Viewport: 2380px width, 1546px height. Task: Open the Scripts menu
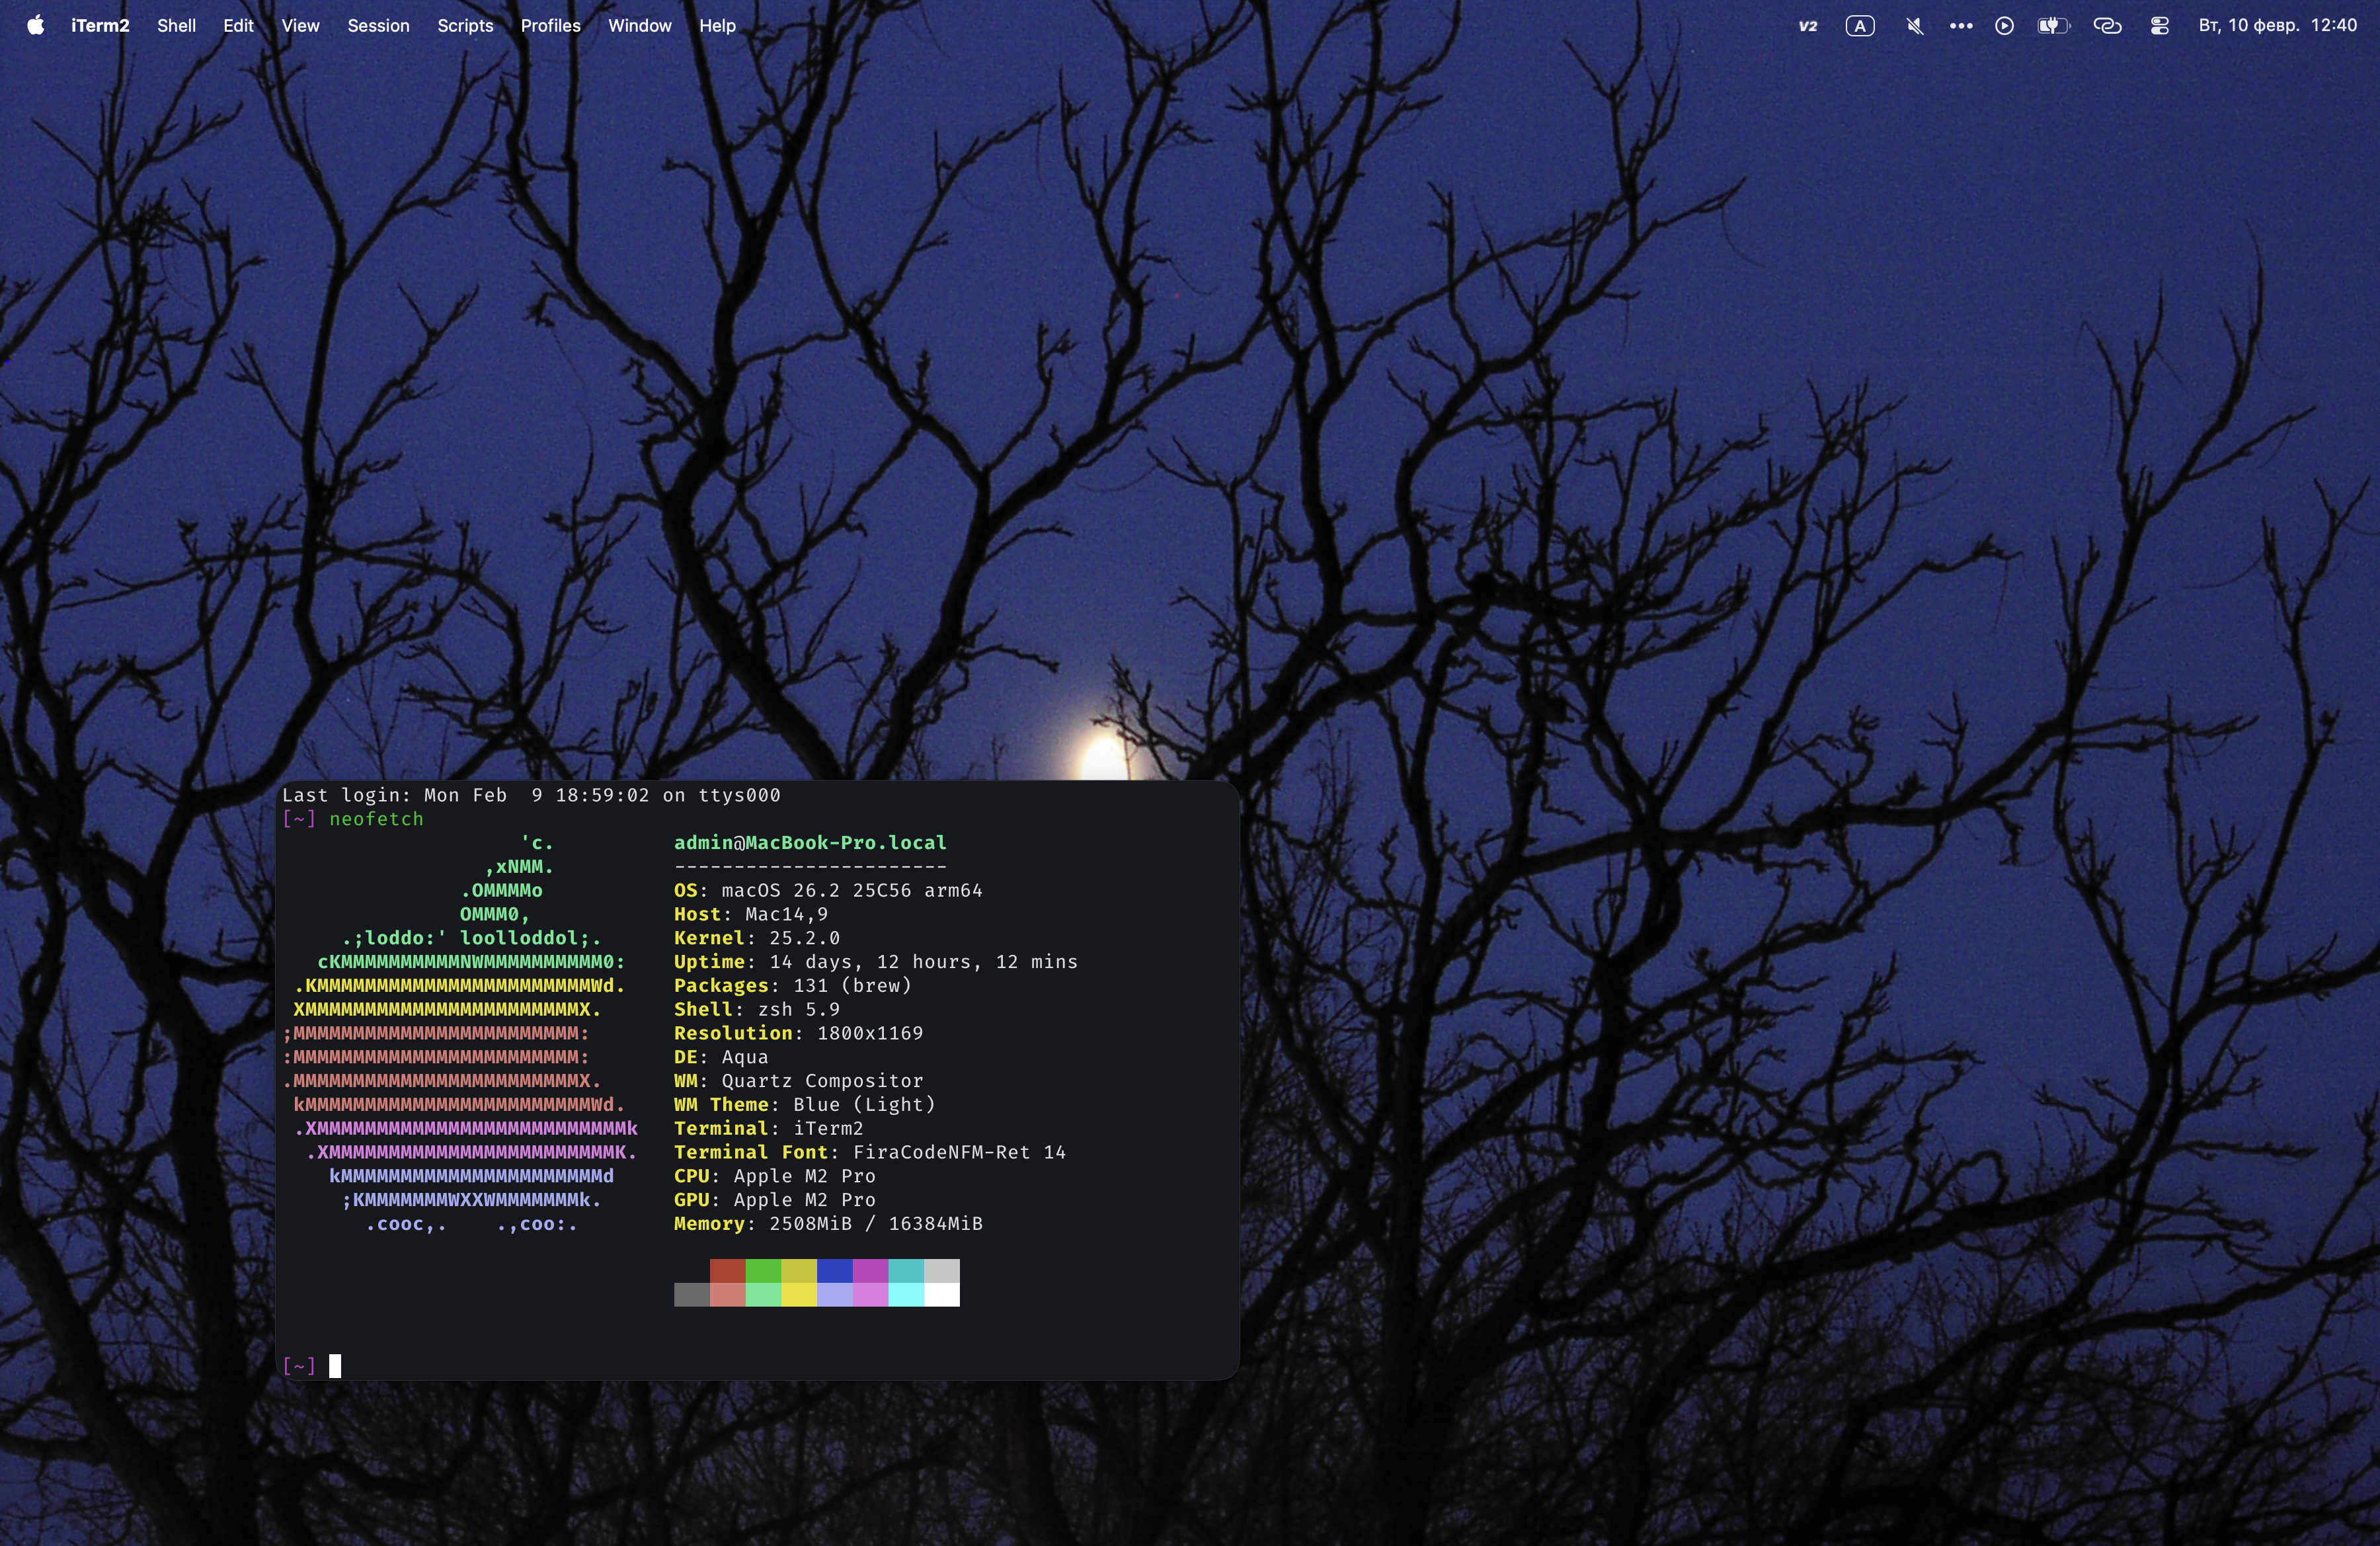tap(465, 26)
